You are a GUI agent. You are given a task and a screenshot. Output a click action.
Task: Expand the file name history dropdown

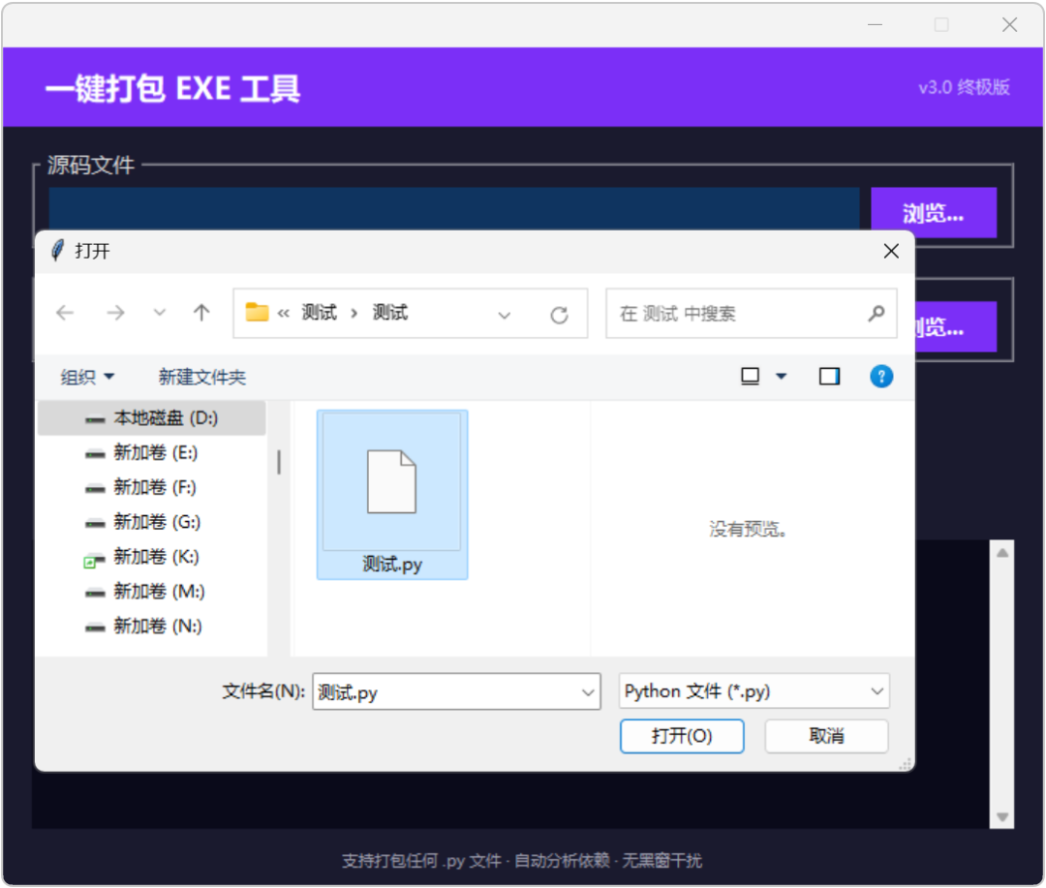tap(588, 692)
